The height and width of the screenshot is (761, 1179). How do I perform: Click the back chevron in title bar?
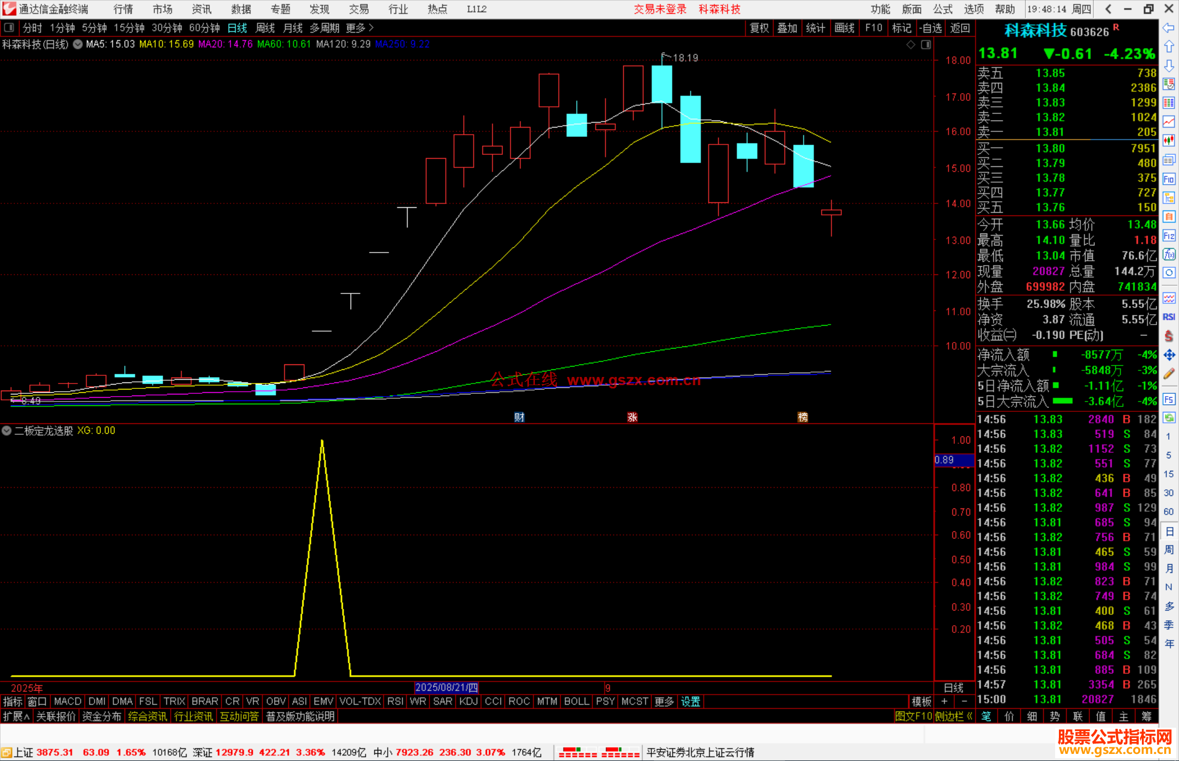point(1108,9)
